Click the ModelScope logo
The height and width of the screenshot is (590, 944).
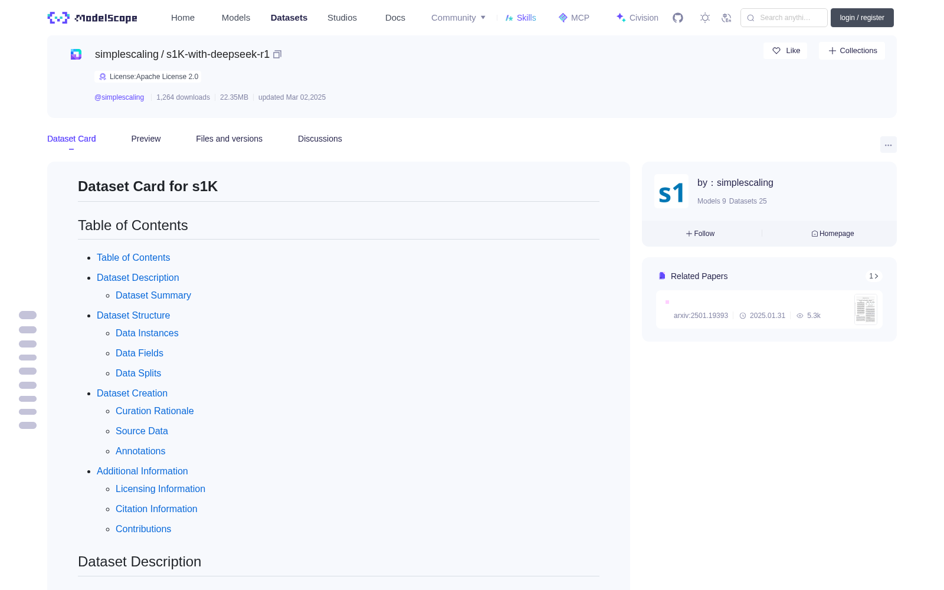(x=92, y=18)
